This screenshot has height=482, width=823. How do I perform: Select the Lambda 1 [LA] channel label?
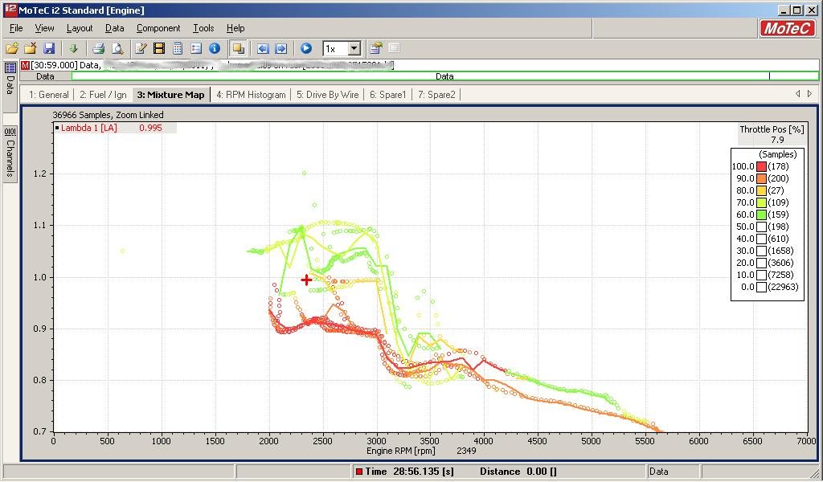pos(88,128)
